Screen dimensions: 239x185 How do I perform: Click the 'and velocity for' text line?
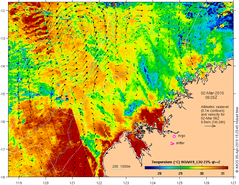click(213, 115)
